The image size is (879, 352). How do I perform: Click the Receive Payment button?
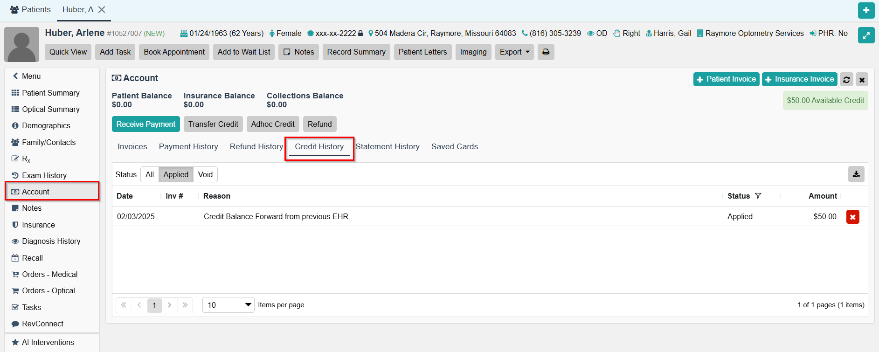coord(145,124)
